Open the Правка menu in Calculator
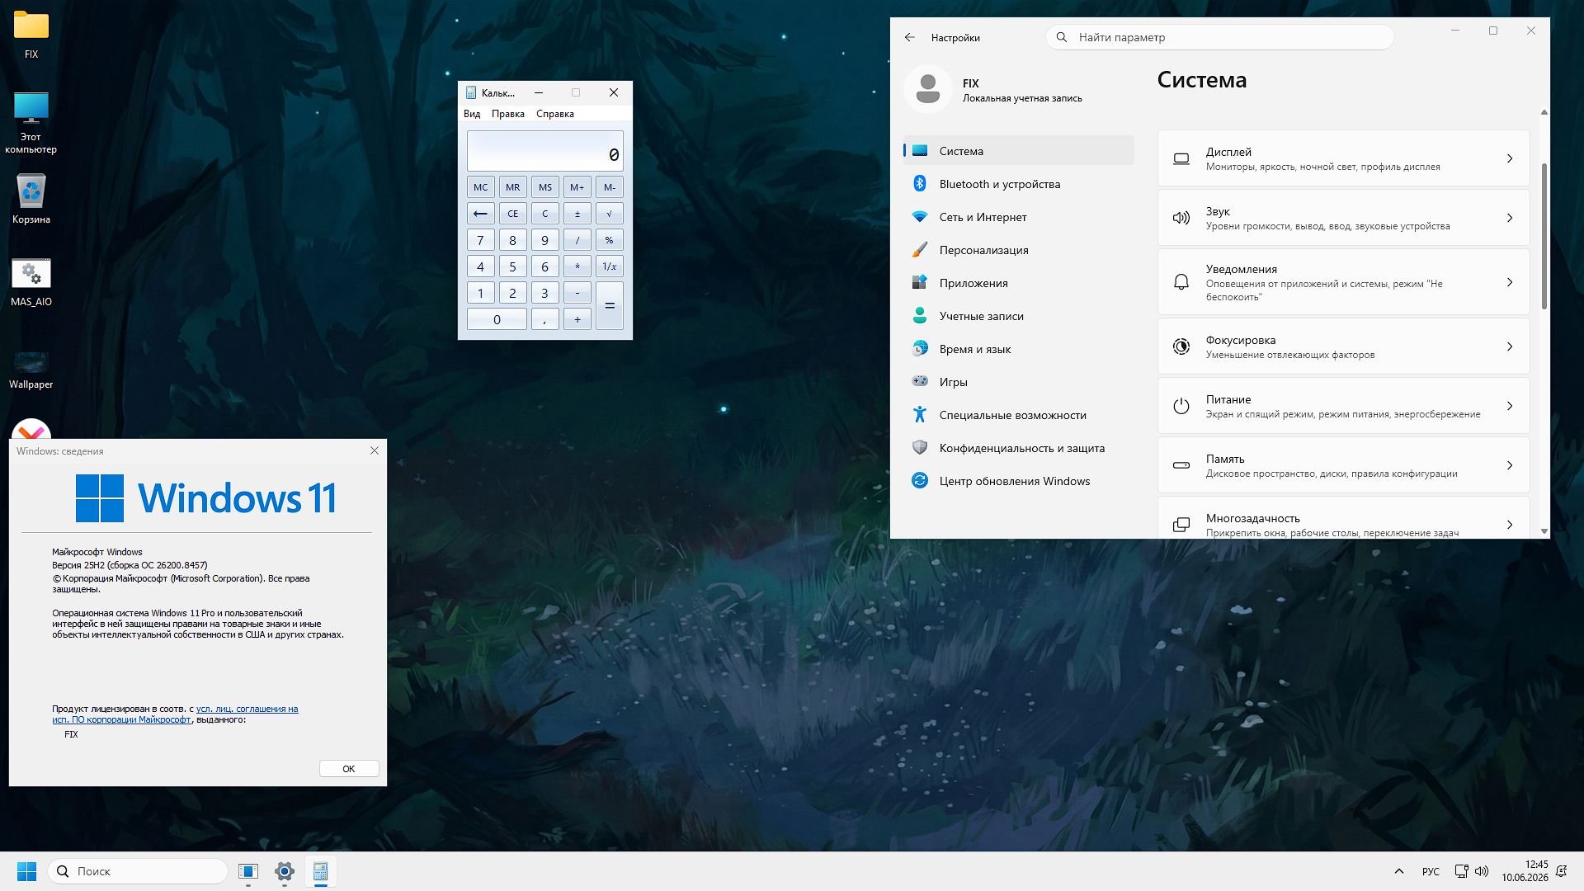1584x891 pixels. tap(508, 114)
